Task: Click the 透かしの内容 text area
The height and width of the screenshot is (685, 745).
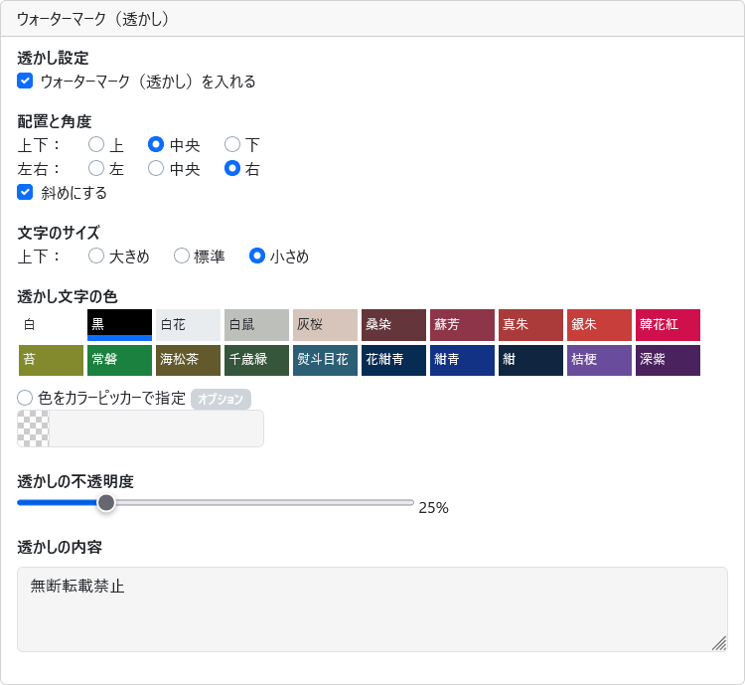Action: (372, 608)
